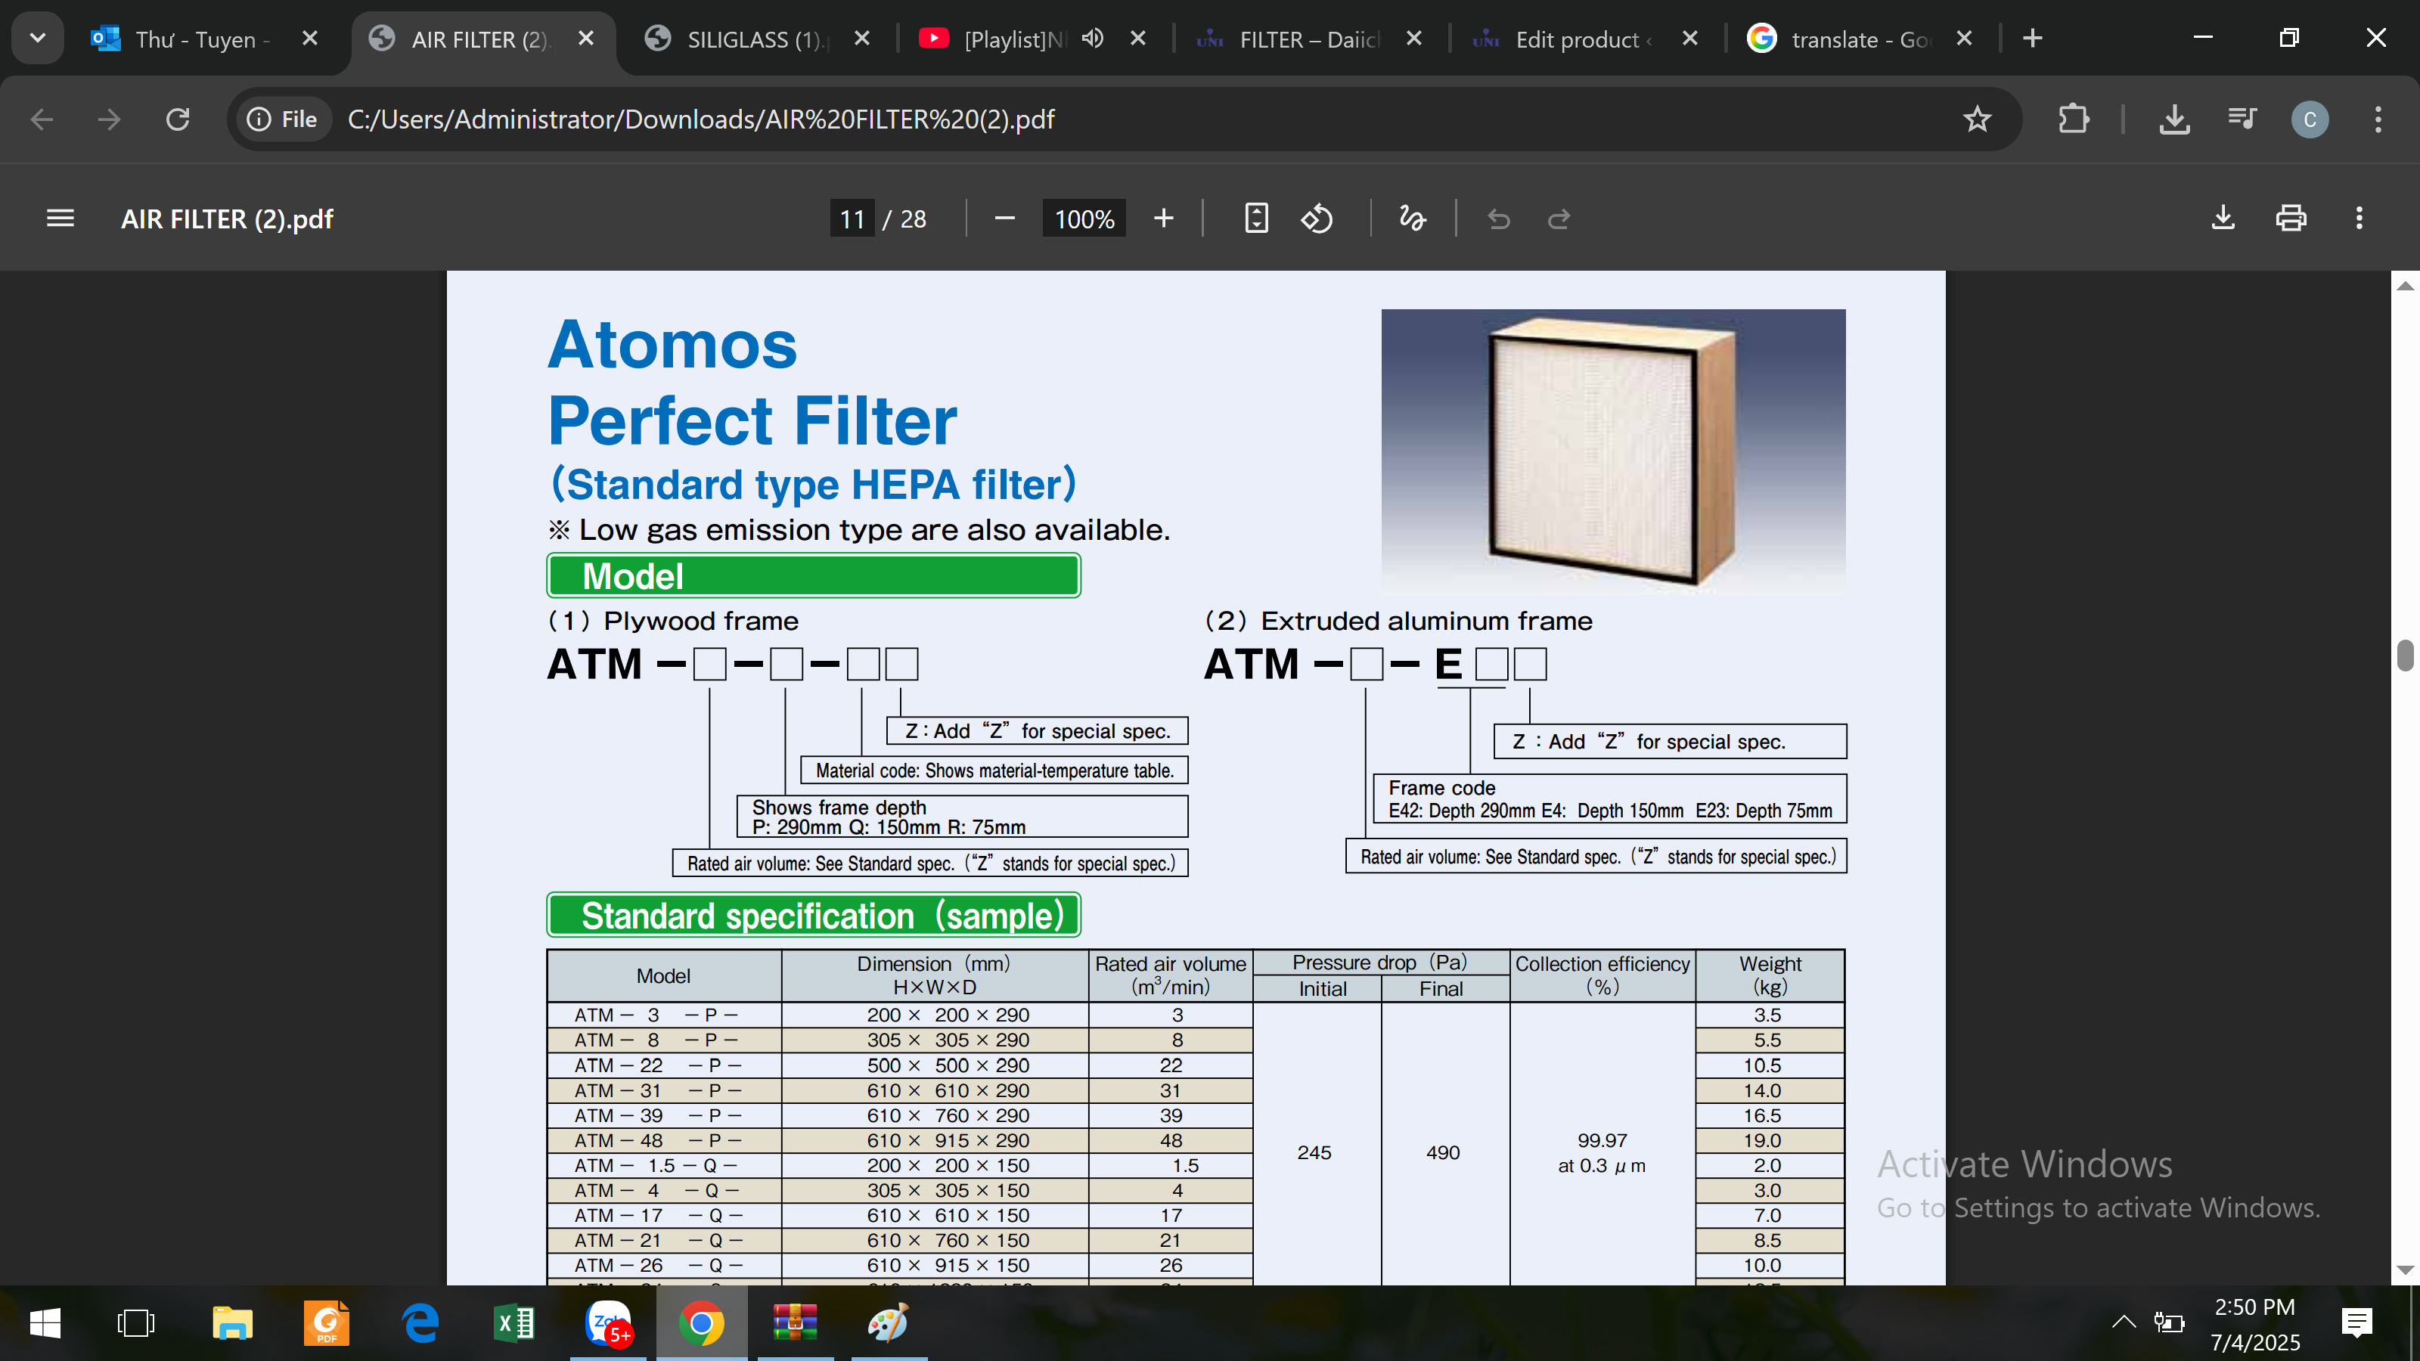Print the PDF document
This screenshot has width=2420, height=1361.
(2291, 219)
